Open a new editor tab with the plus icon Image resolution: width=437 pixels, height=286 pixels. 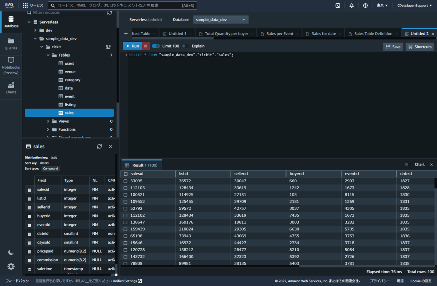pyautogui.click(x=126, y=33)
